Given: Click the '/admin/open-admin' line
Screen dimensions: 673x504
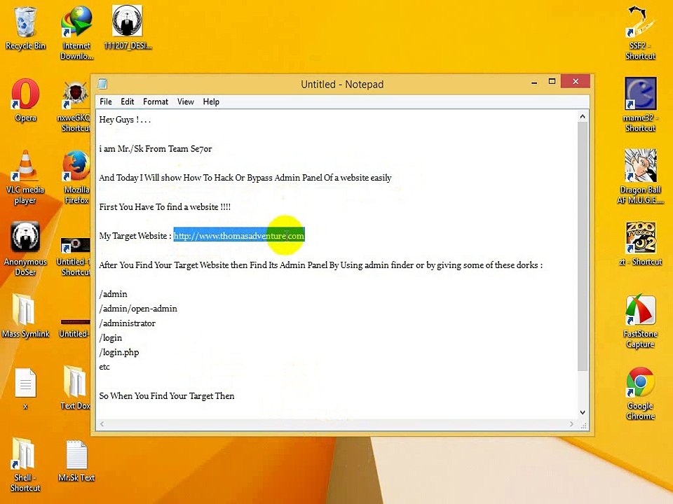Looking at the screenshot, I should coord(138,309).
